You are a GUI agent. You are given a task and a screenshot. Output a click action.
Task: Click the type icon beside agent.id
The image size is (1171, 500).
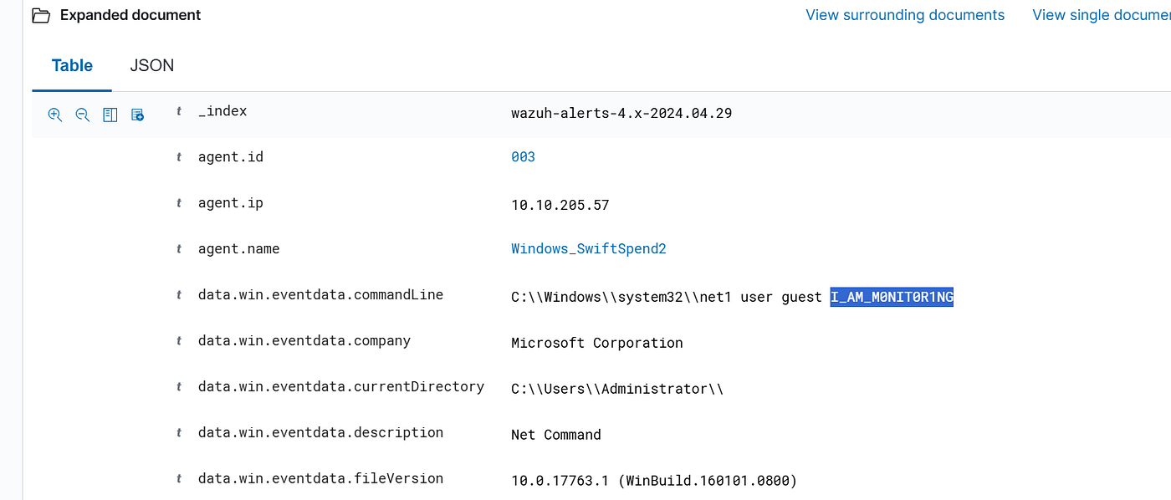[179, 157]
